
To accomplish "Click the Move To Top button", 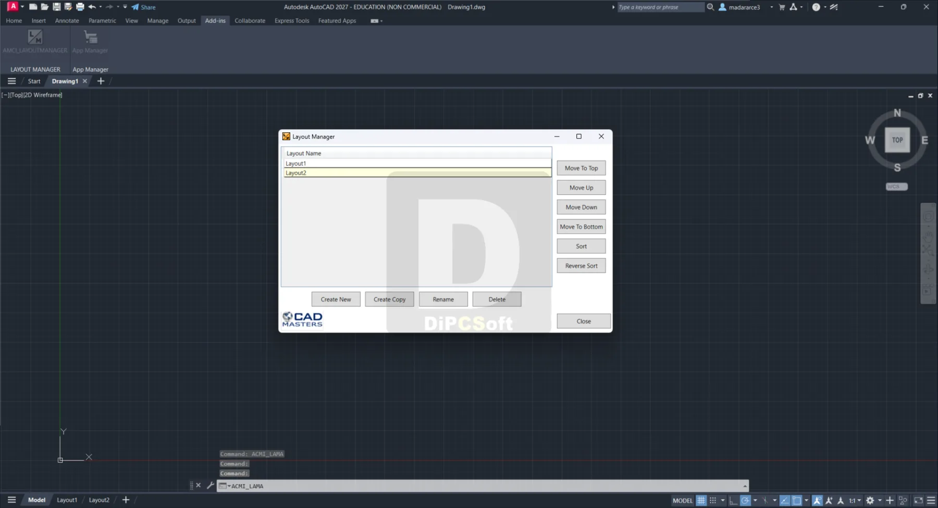I will 581,168.
